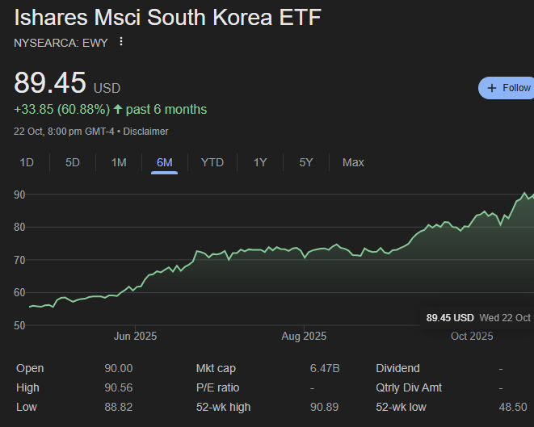Show the 1Y price chart
The height and width of the screenshot is (427, 534).
point(260,162)
